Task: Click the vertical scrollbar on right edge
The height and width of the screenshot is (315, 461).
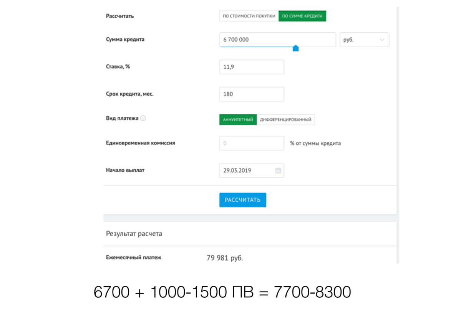Action: click(398, 134)
